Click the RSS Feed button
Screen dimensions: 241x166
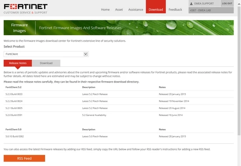pos(24,158)
